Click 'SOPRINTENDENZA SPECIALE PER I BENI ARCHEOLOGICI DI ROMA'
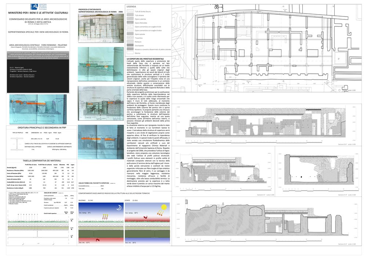This screenshot has height=259, width=367. pyautogui.click(x=38, y=32)
